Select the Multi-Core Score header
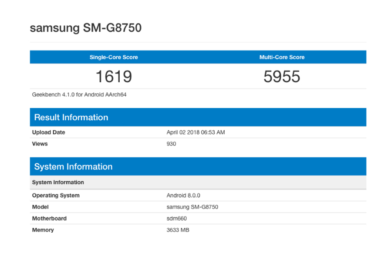 282,57
